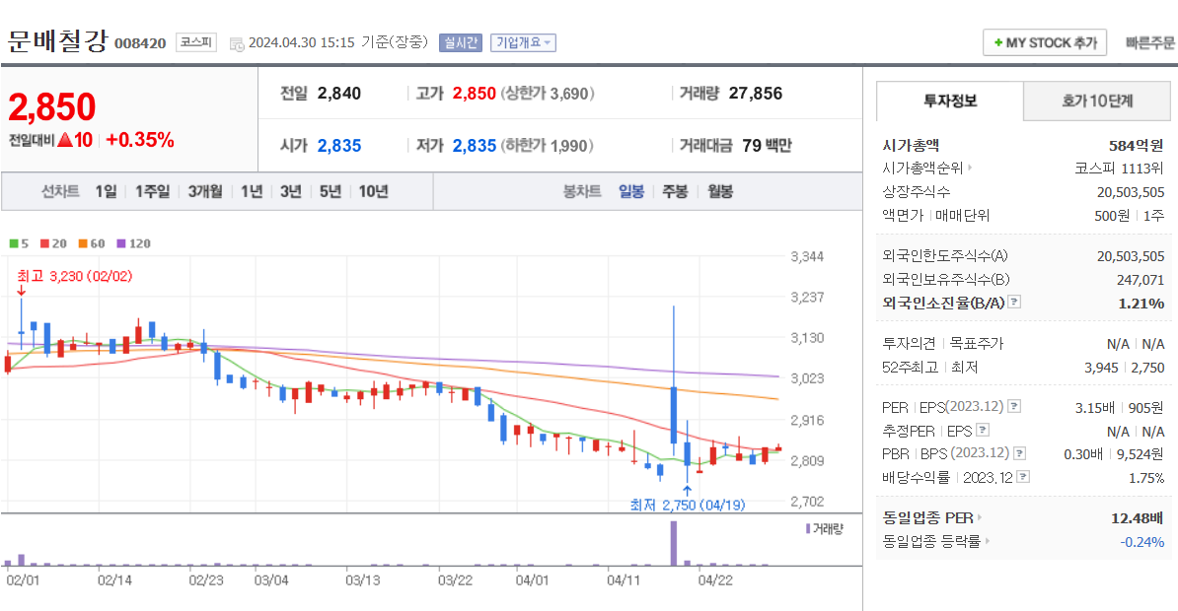The image size is (1178, 611).
Task: Click the 04/22 date label on the axis
Action: click(715, 580)
